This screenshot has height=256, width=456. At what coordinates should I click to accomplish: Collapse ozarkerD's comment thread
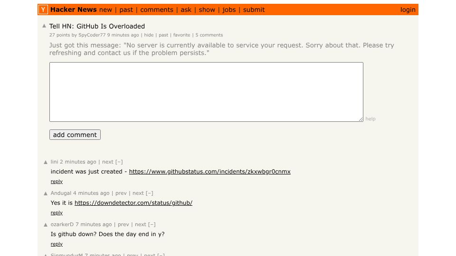[x=152, y=224]
